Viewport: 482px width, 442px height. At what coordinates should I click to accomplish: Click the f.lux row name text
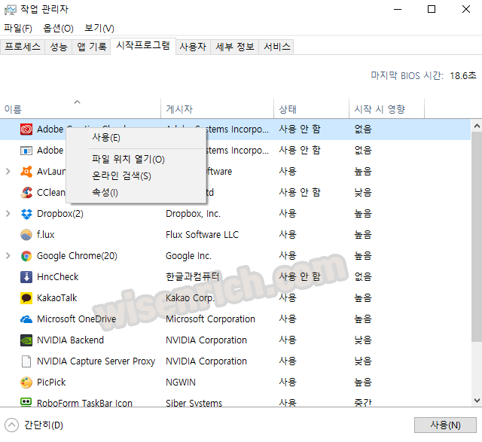tap(45, 235)
